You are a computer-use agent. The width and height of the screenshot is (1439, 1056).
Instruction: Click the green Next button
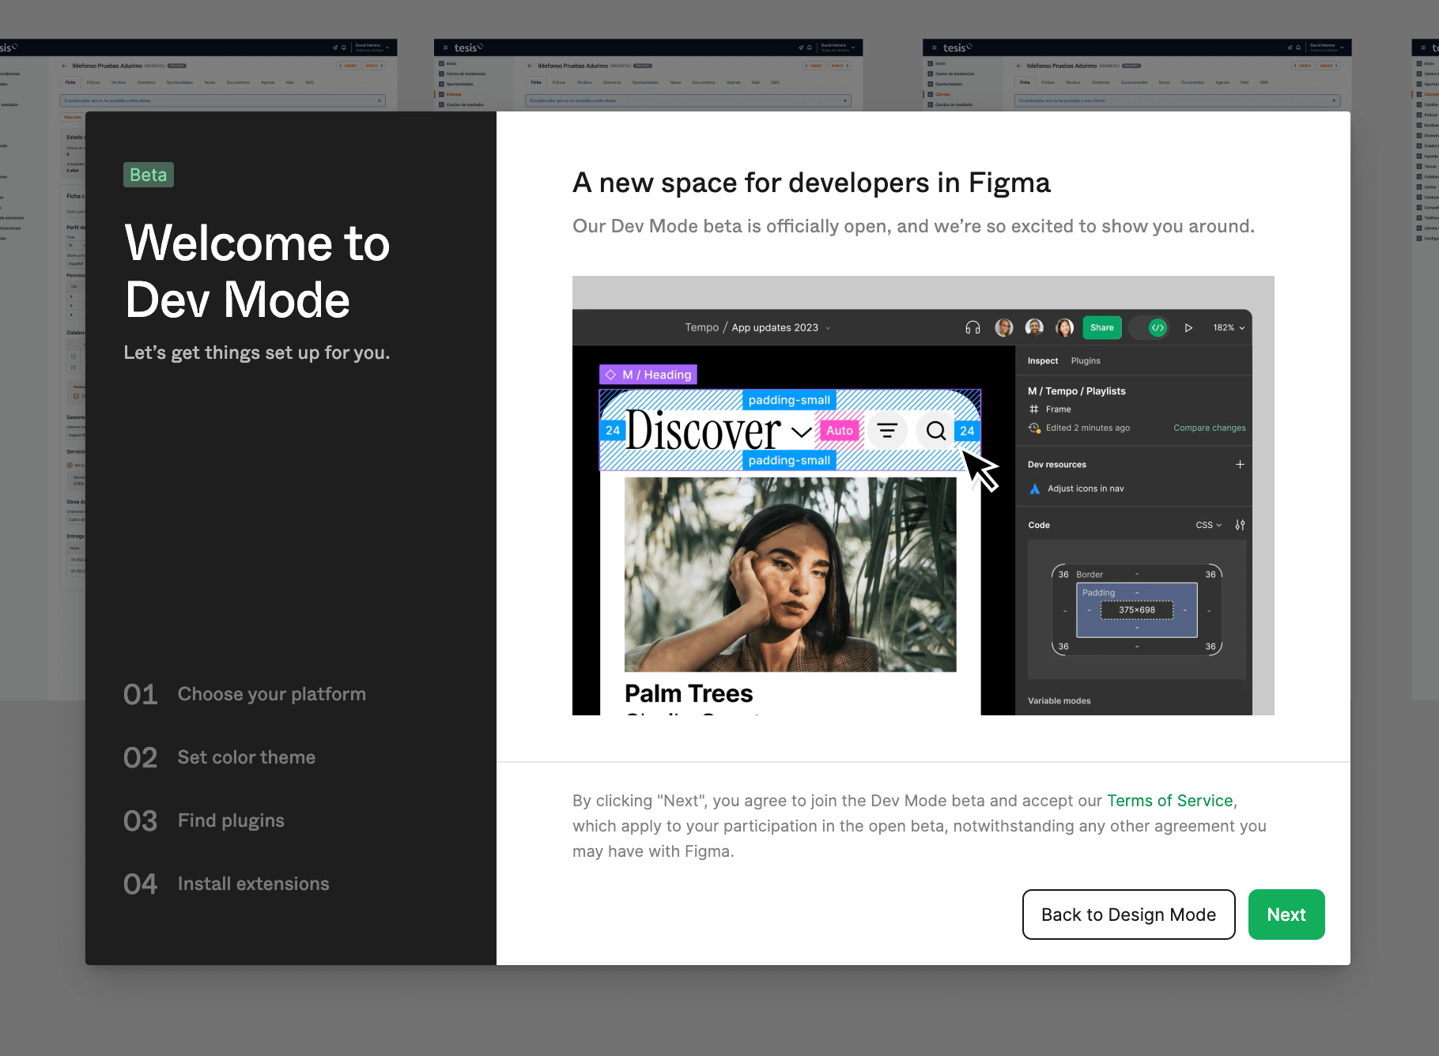click(x=1286, y=915)
